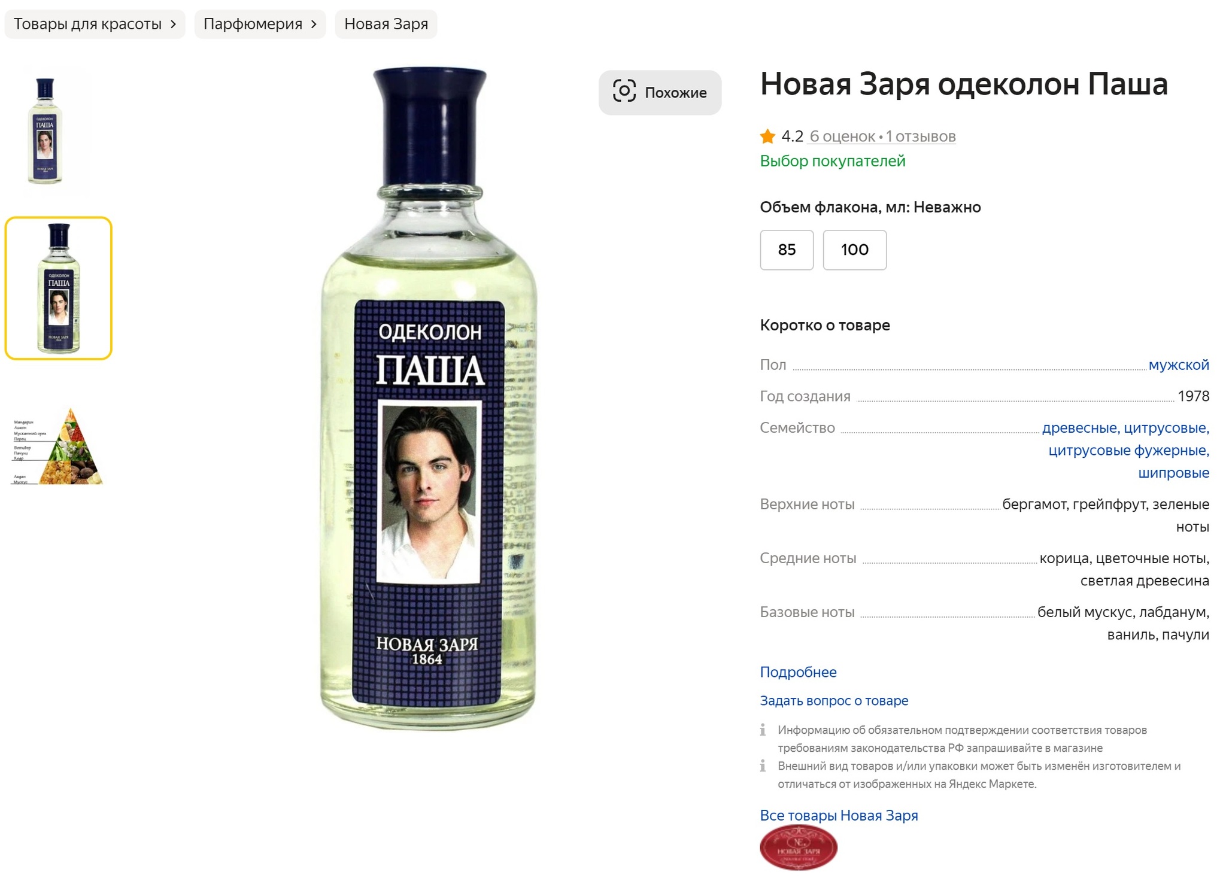The image size is (1226, 884).
Task: Click the orange rating star icon
Action: pos(767,136)
